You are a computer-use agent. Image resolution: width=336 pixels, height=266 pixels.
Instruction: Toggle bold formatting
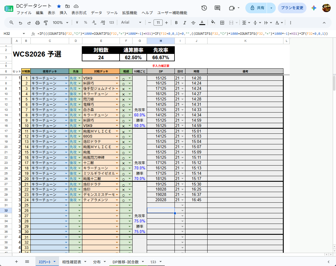[176, 23]
